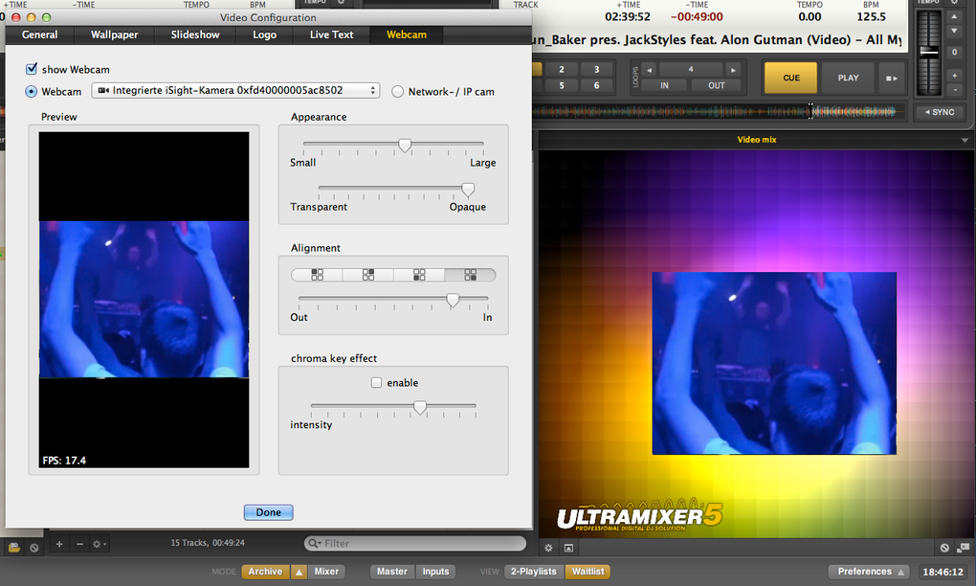The height and width of the screenshot is (586, 976).
Task: Select the Network-/IP cam radio button
Action: click(x=397, y=92)
